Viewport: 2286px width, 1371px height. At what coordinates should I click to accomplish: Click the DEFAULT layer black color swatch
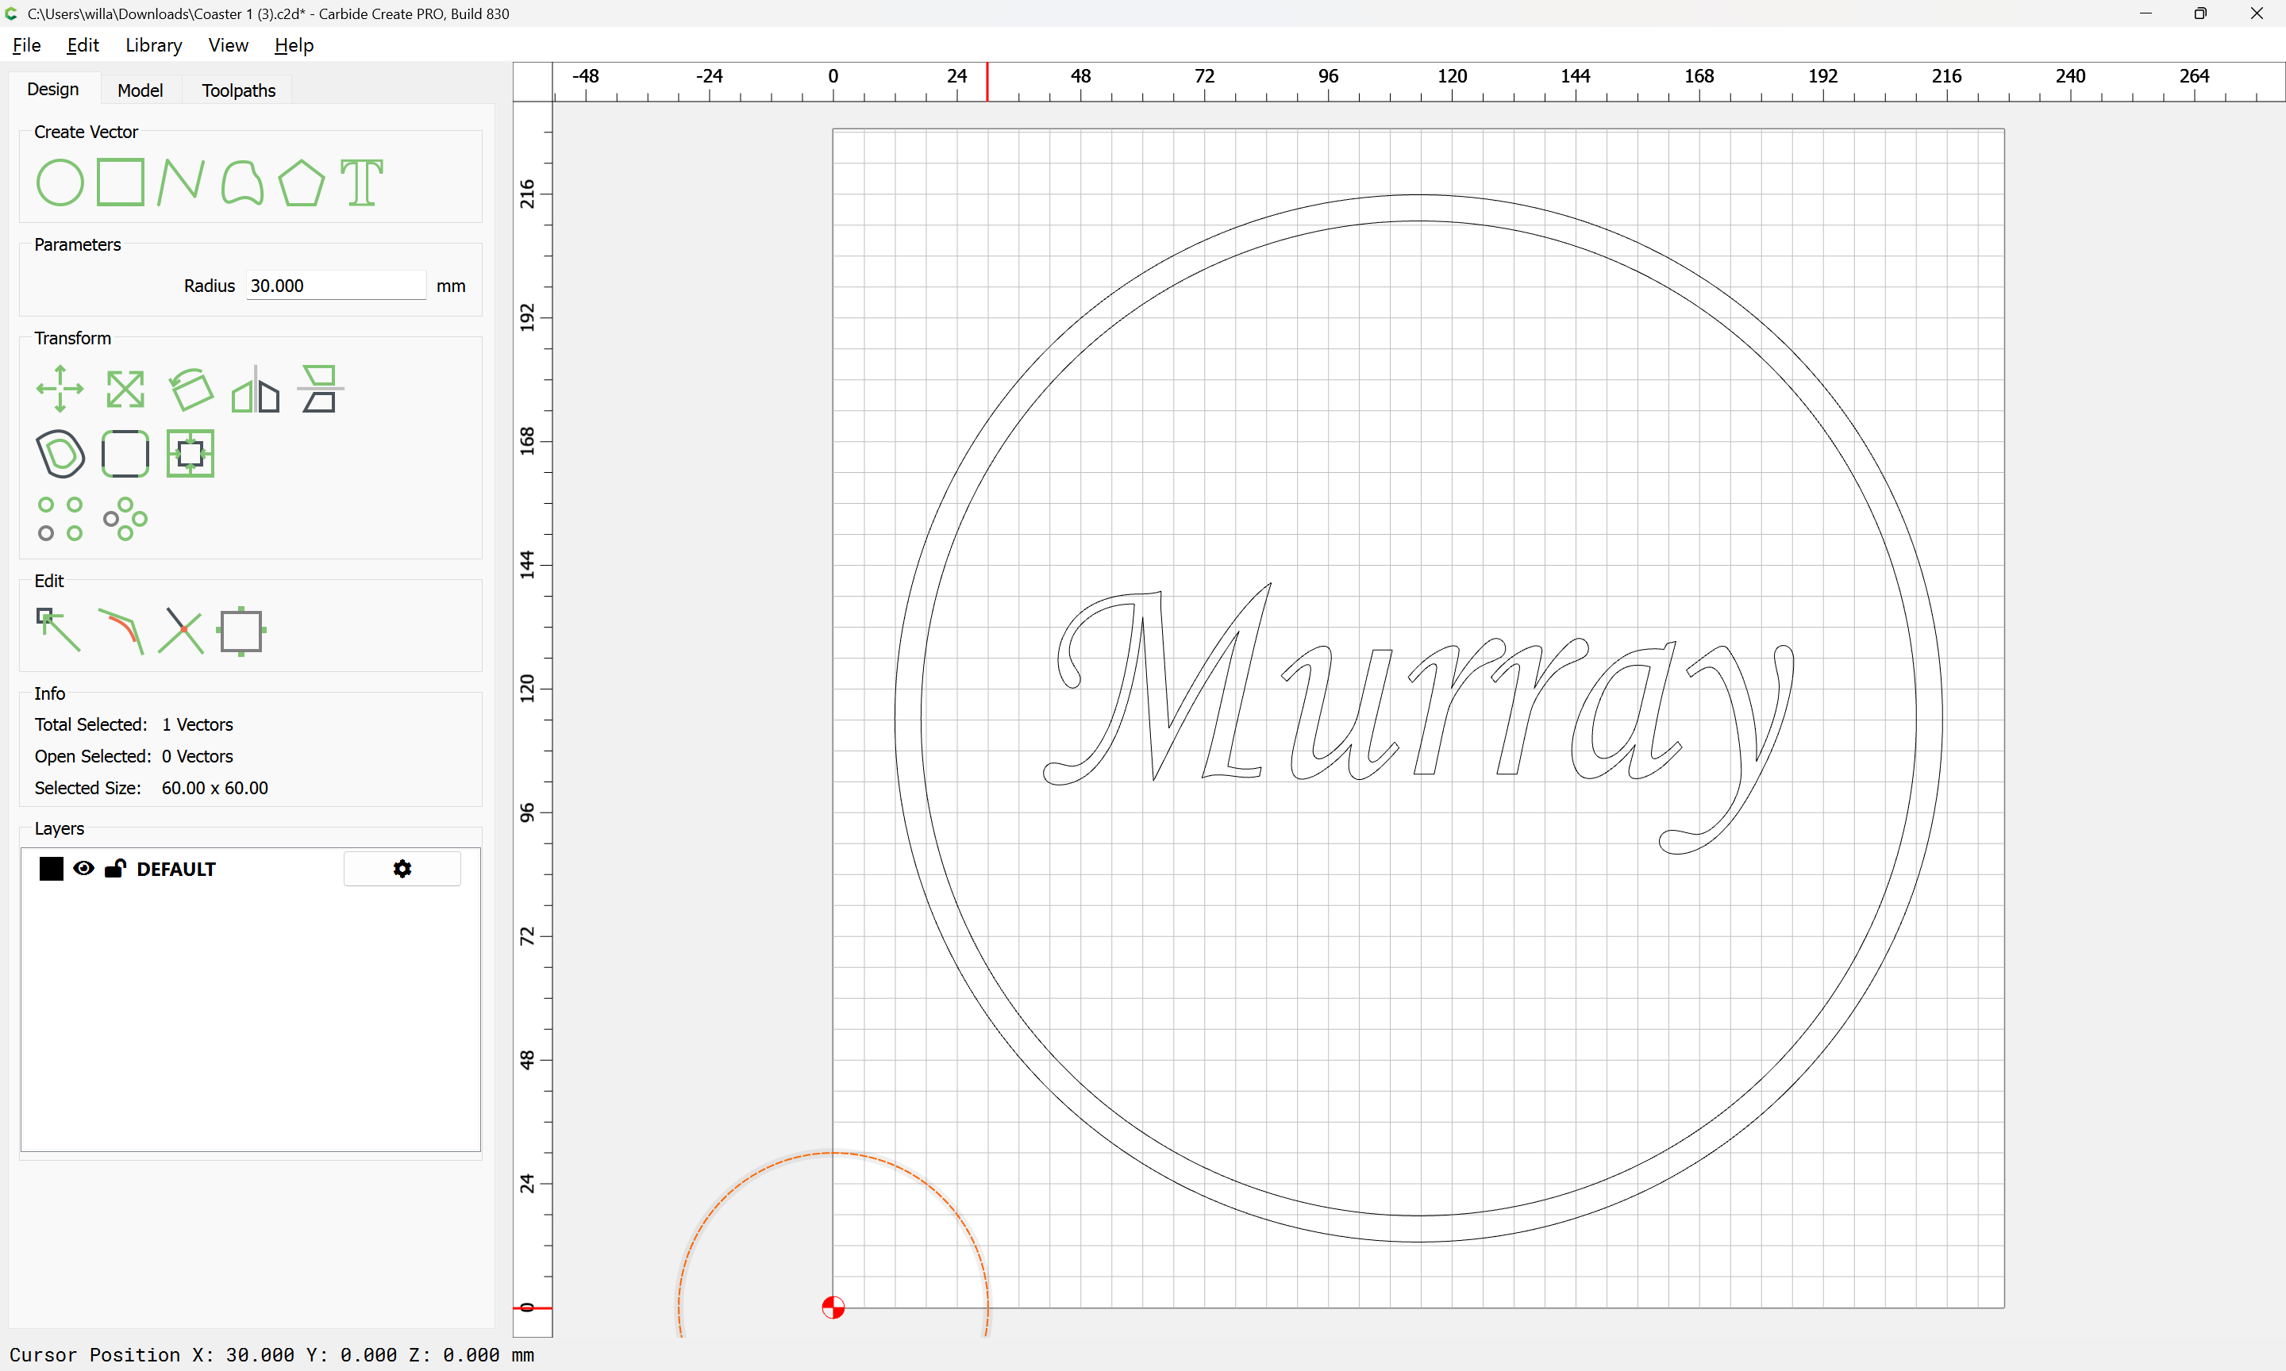pyautogui.click(x=52, y=869)
